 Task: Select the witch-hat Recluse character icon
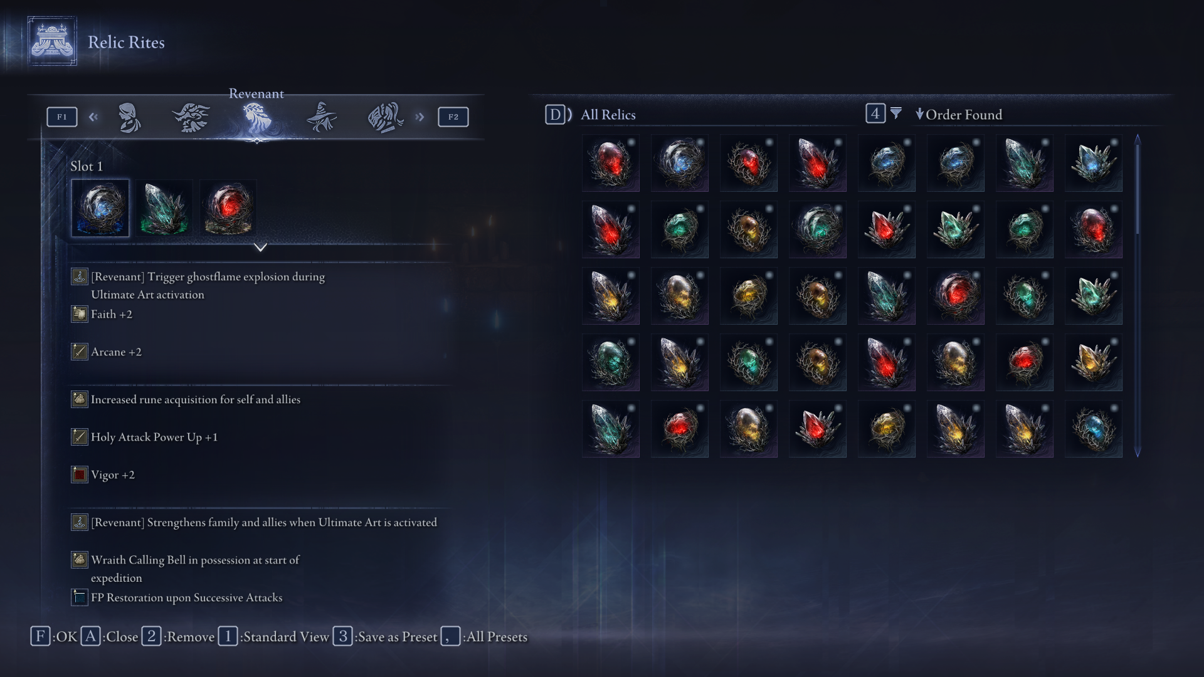pyautogui.click(x=322, y=117)
